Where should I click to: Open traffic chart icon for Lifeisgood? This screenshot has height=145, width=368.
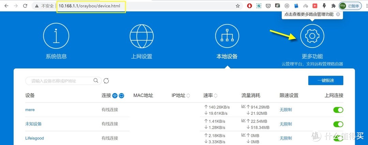click(x=243, y=135)
